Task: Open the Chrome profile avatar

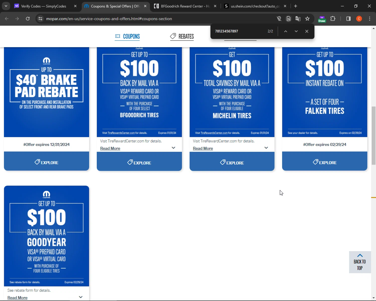Action: pyautogui.click(x=359, y=19)
